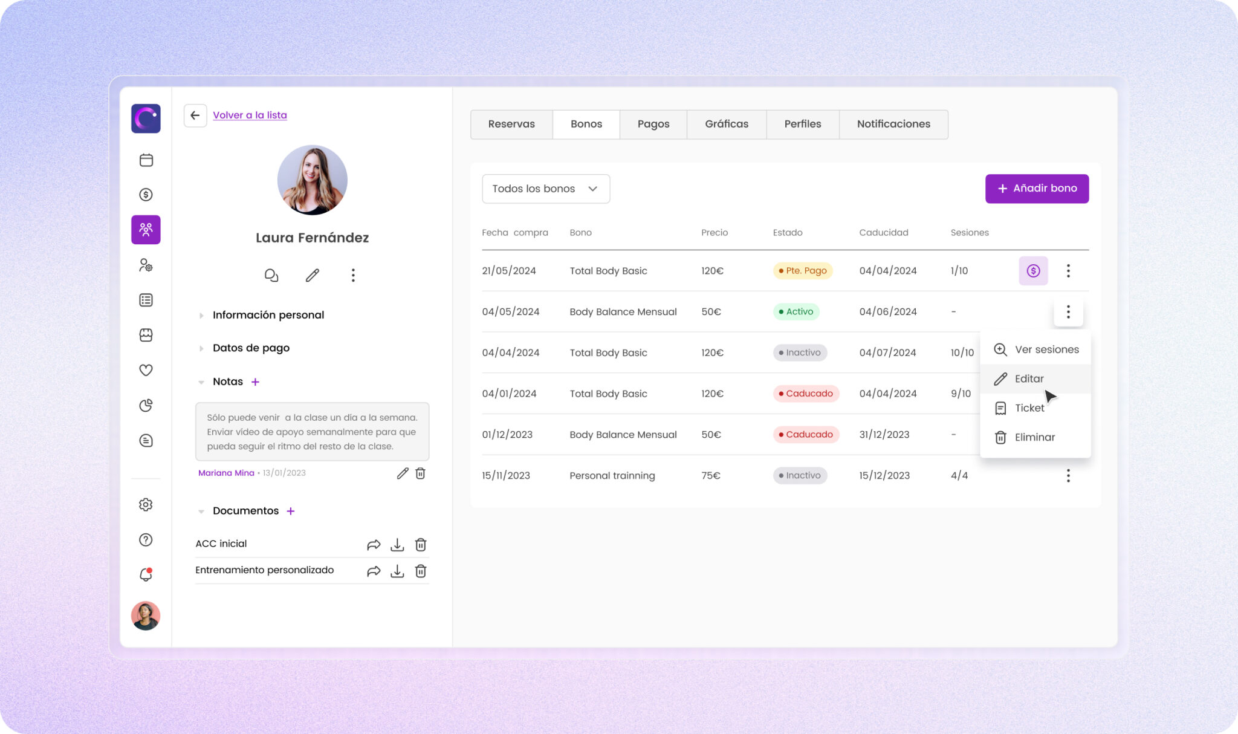The image size is (1238, 734).
Task: Download Entrenamiento personalizado document
Action: (x=397, y=571)
